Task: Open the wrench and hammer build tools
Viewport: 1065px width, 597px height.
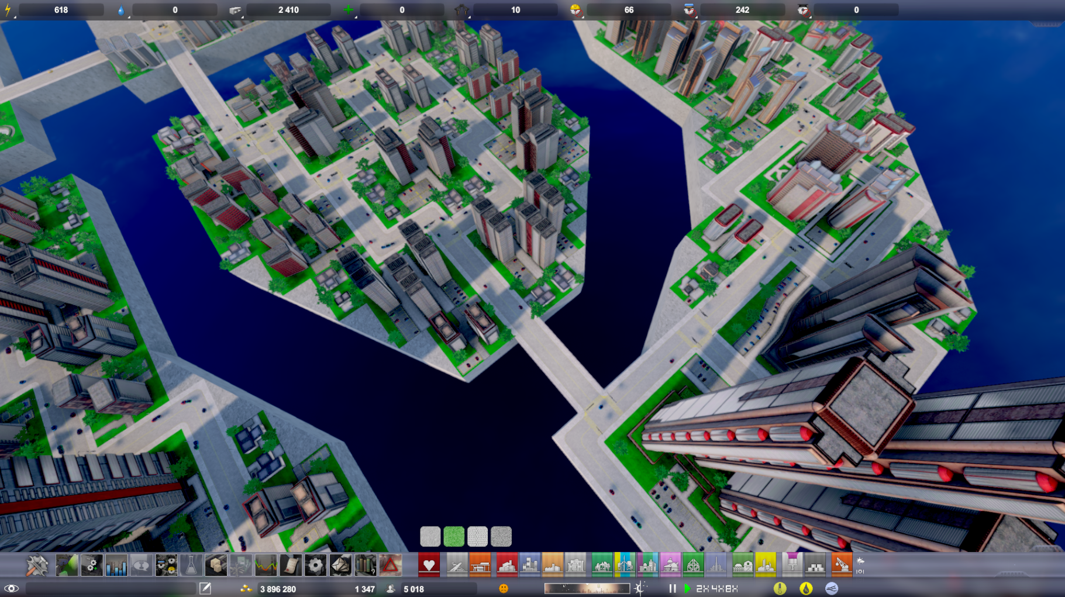Action: click(37, 565)
